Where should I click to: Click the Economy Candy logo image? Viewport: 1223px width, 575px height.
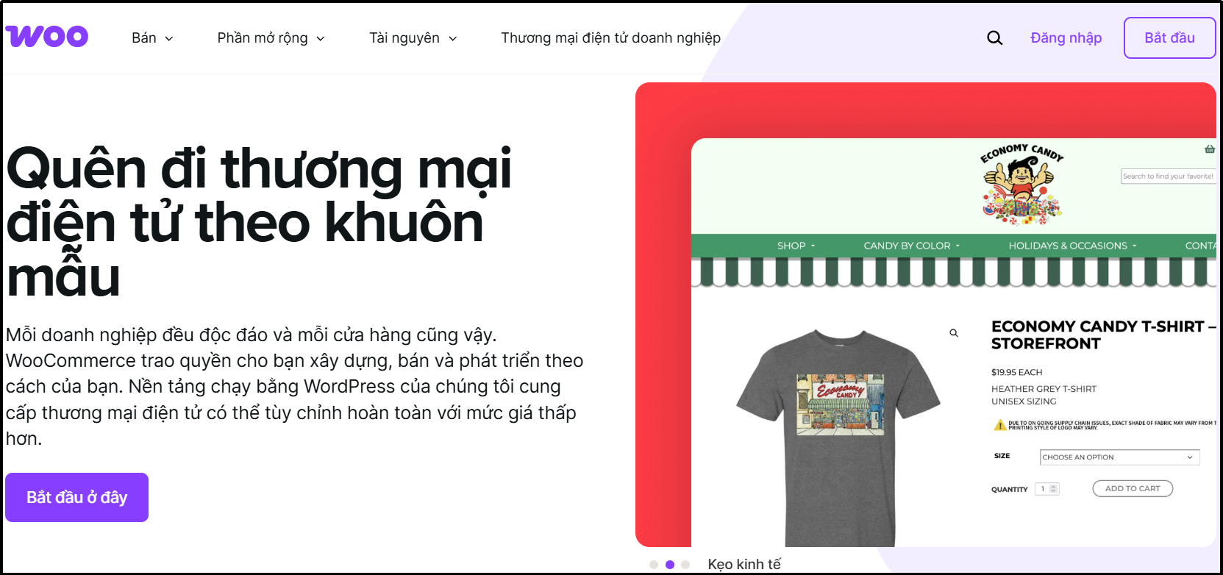1021,185
